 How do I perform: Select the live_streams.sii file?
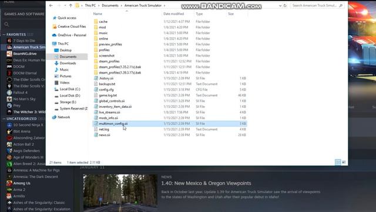pyautogui.click(x=109, y=112)
